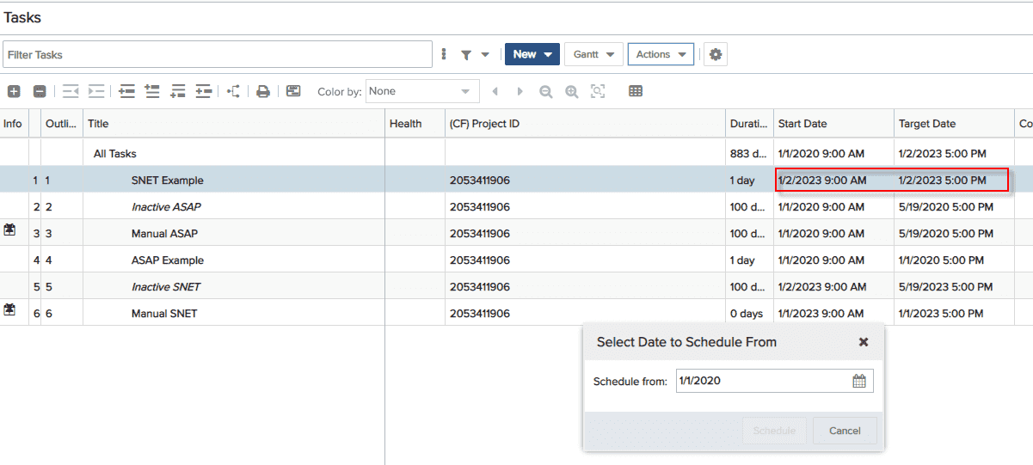Open the Actions menu
The height and width of the screenshot is (465, 1033).
tap(661, 54)
